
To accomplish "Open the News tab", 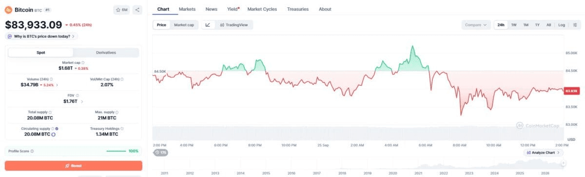I will click(x=211, y=9).
